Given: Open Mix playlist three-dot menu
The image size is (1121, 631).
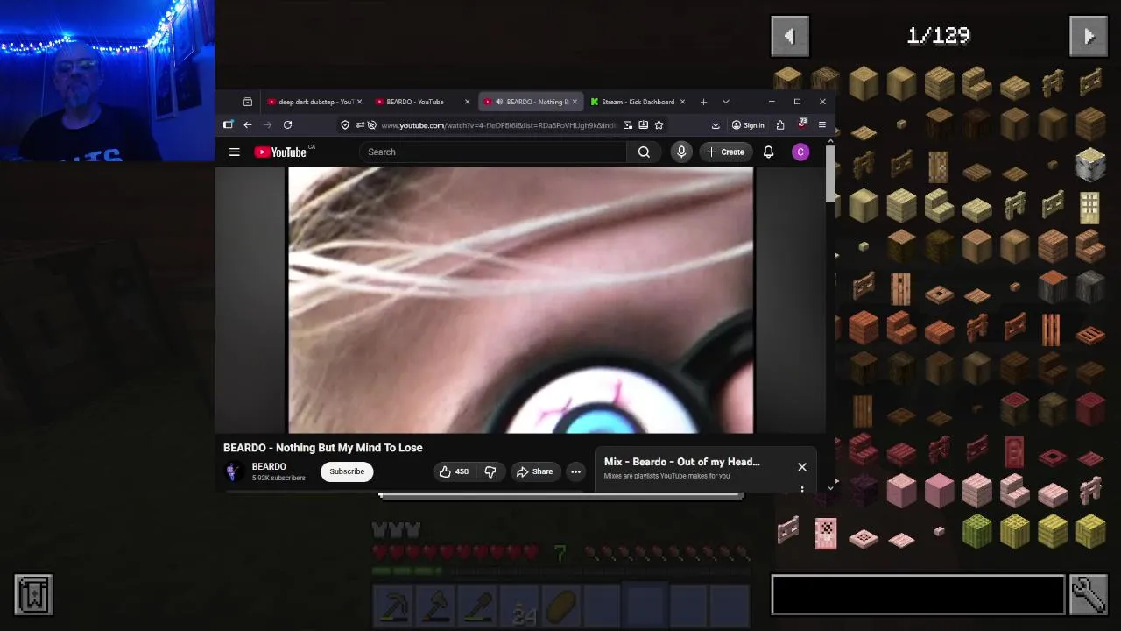Looking at the screenshot, I should pyautogui.click(x=802, y=489).
